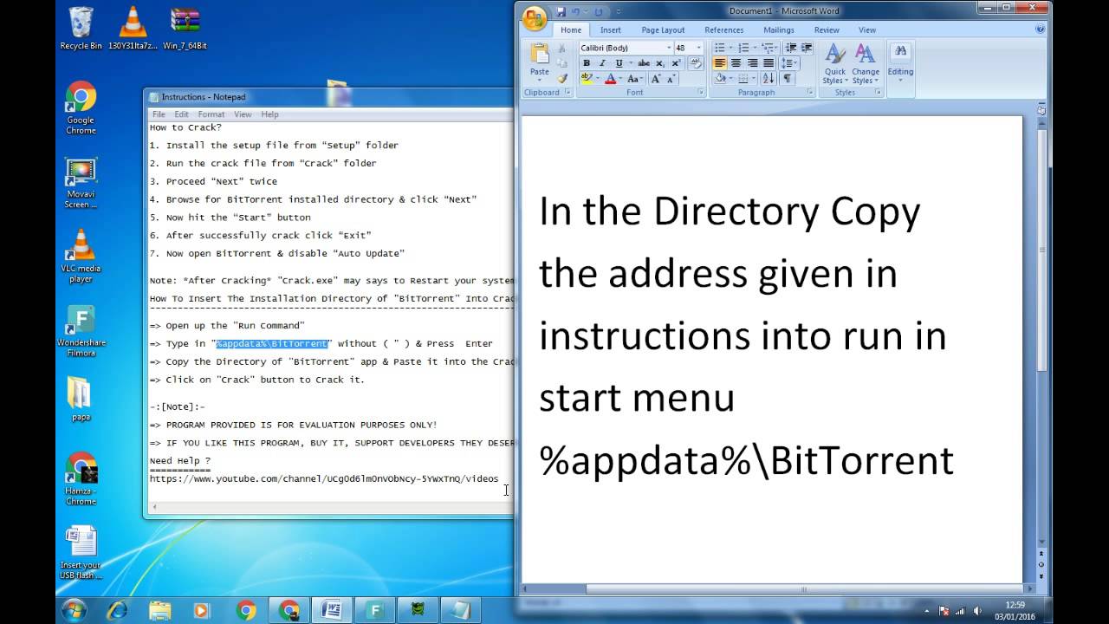Open Word Help question mark icon
The width and height of the screenshot is (1109, 624).
pyautogui.click(x=1041, y=29)
